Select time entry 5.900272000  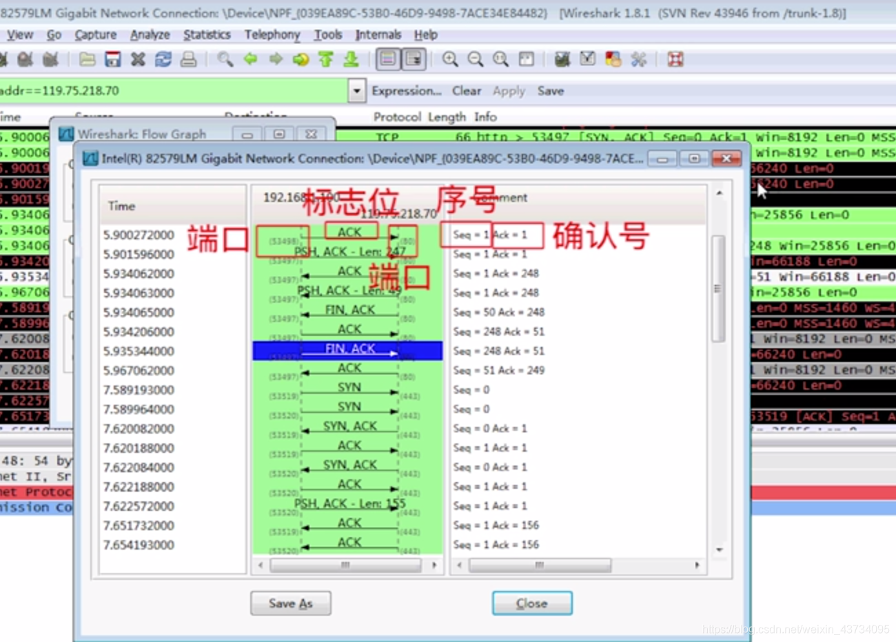[139, 235]
